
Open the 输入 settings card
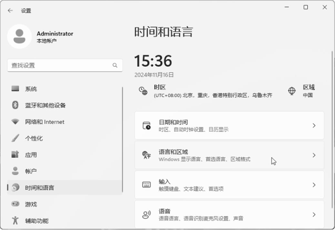(226, 185)
